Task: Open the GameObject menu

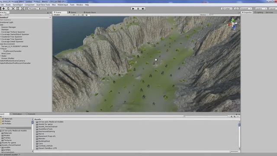Action: coord(18,5)
